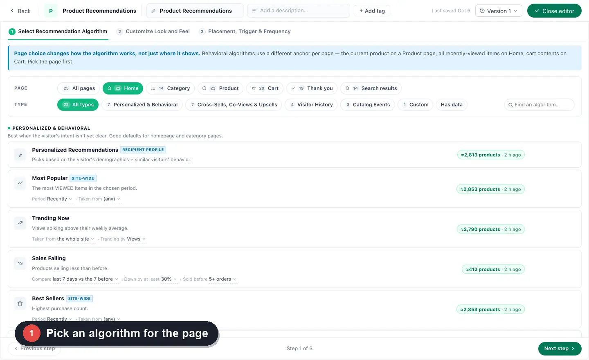Select the Cart page filter chip

pos(265,88)
